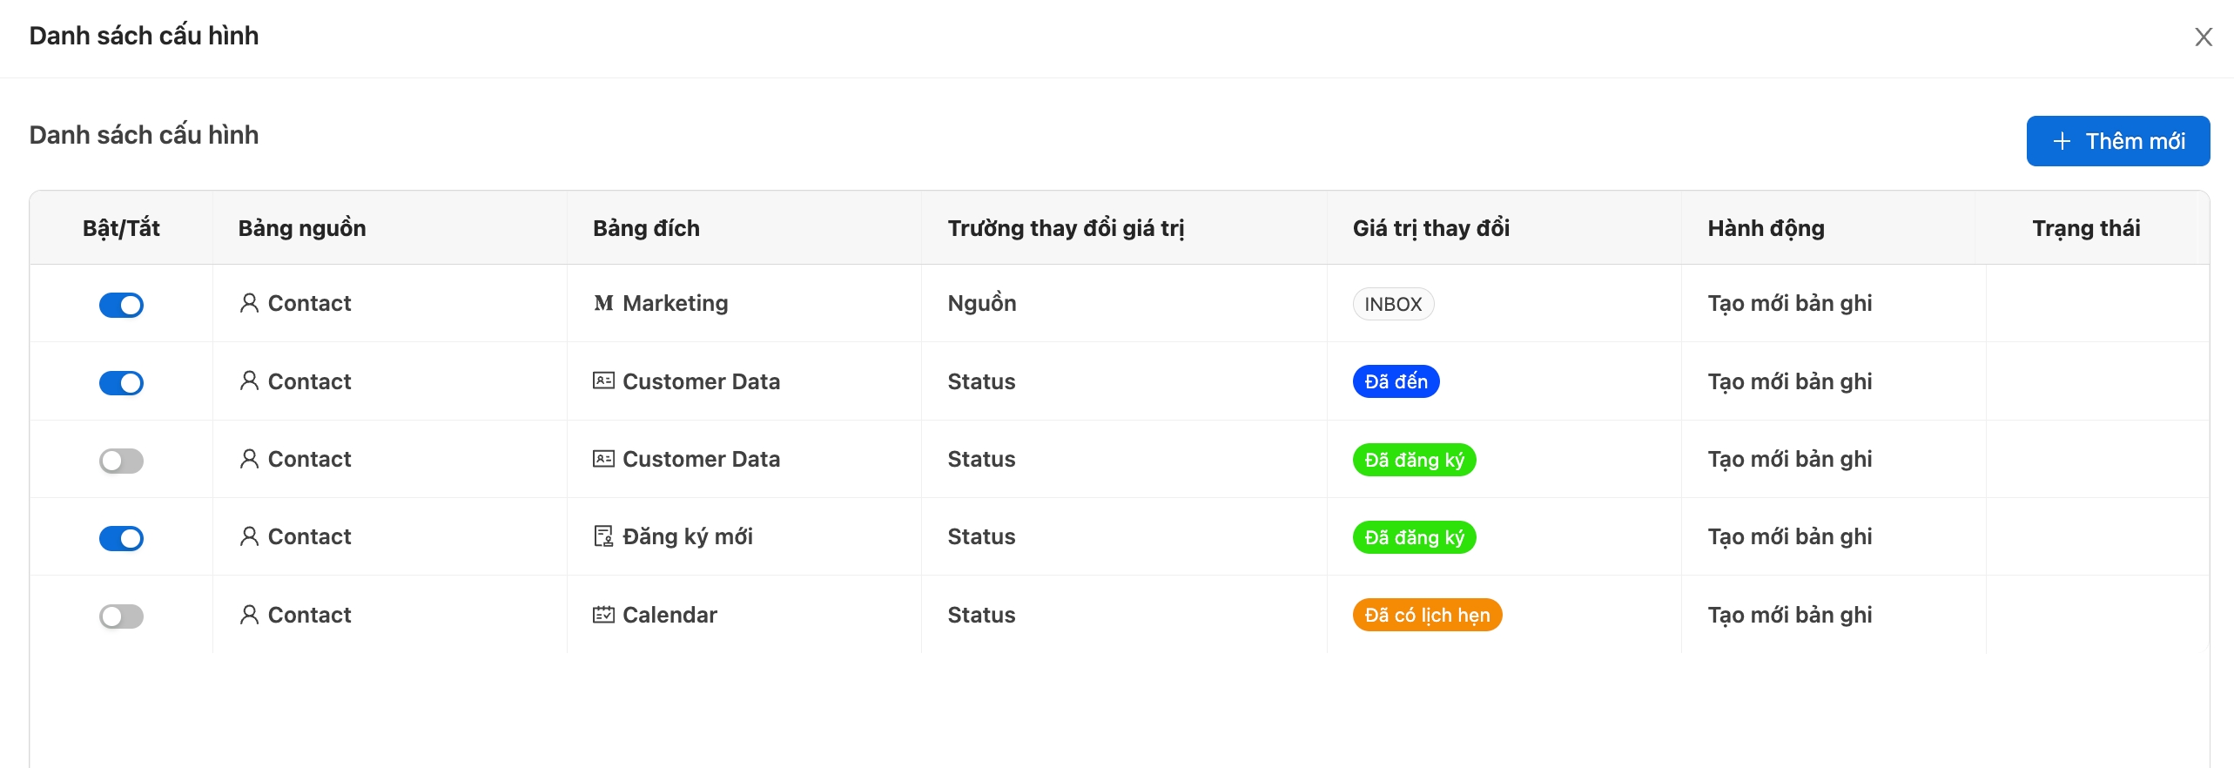Click the Calendar table icon

(603, 615)
